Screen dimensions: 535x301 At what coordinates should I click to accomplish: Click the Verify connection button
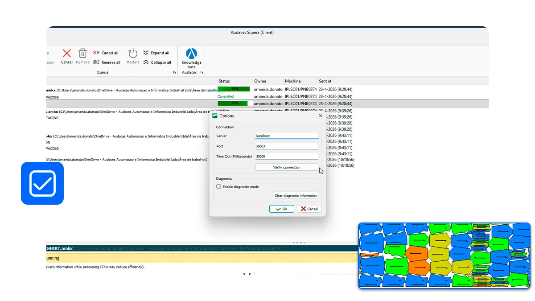click(287, 167)
